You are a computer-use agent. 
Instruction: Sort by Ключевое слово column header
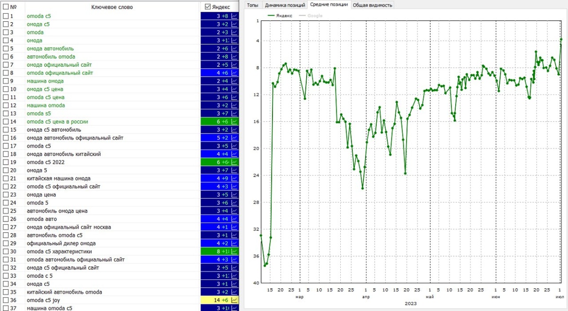coord(112,7)
